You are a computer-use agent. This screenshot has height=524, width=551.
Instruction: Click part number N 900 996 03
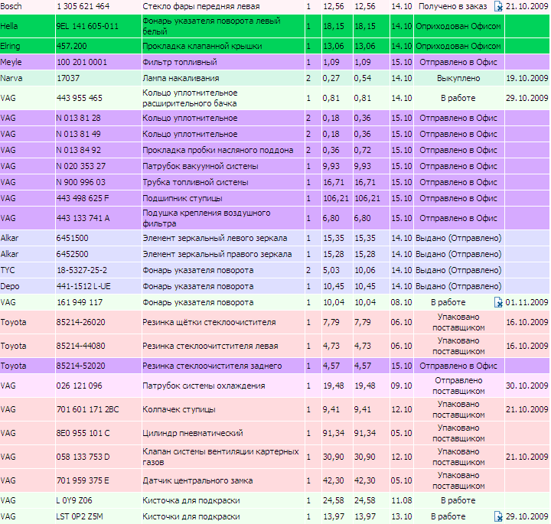point(81,182)
